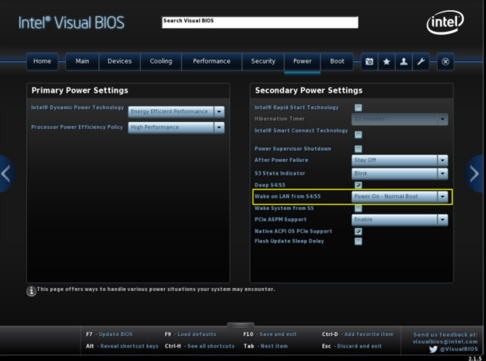
Task: Go to previous page with left arrow
Action: tap(7, 174)
